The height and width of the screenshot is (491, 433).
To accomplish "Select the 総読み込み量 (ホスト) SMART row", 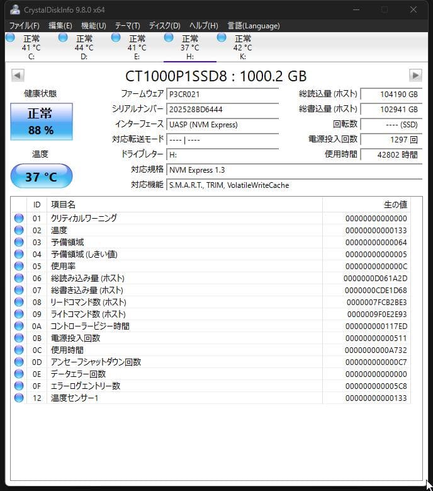I will point(211,278).
